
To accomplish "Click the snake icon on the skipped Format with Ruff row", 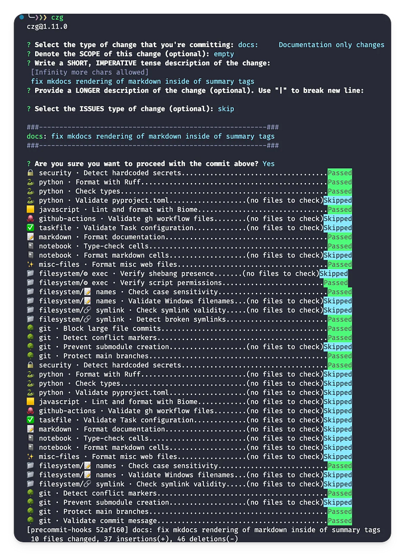I will click(x=30, y=374).
